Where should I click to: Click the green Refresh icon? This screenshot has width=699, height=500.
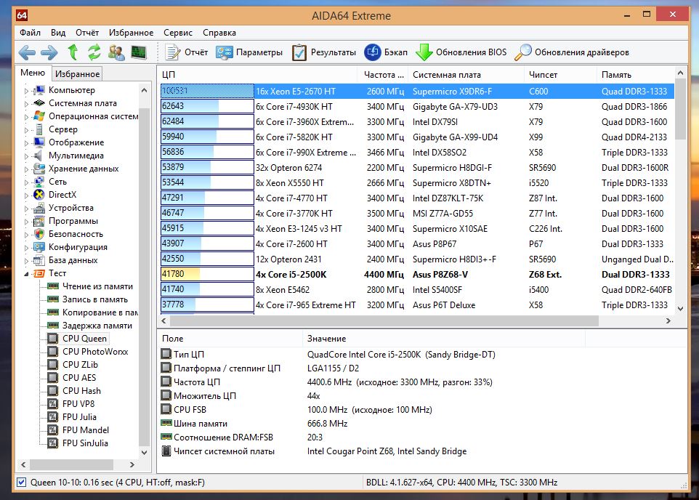point(94,52)
